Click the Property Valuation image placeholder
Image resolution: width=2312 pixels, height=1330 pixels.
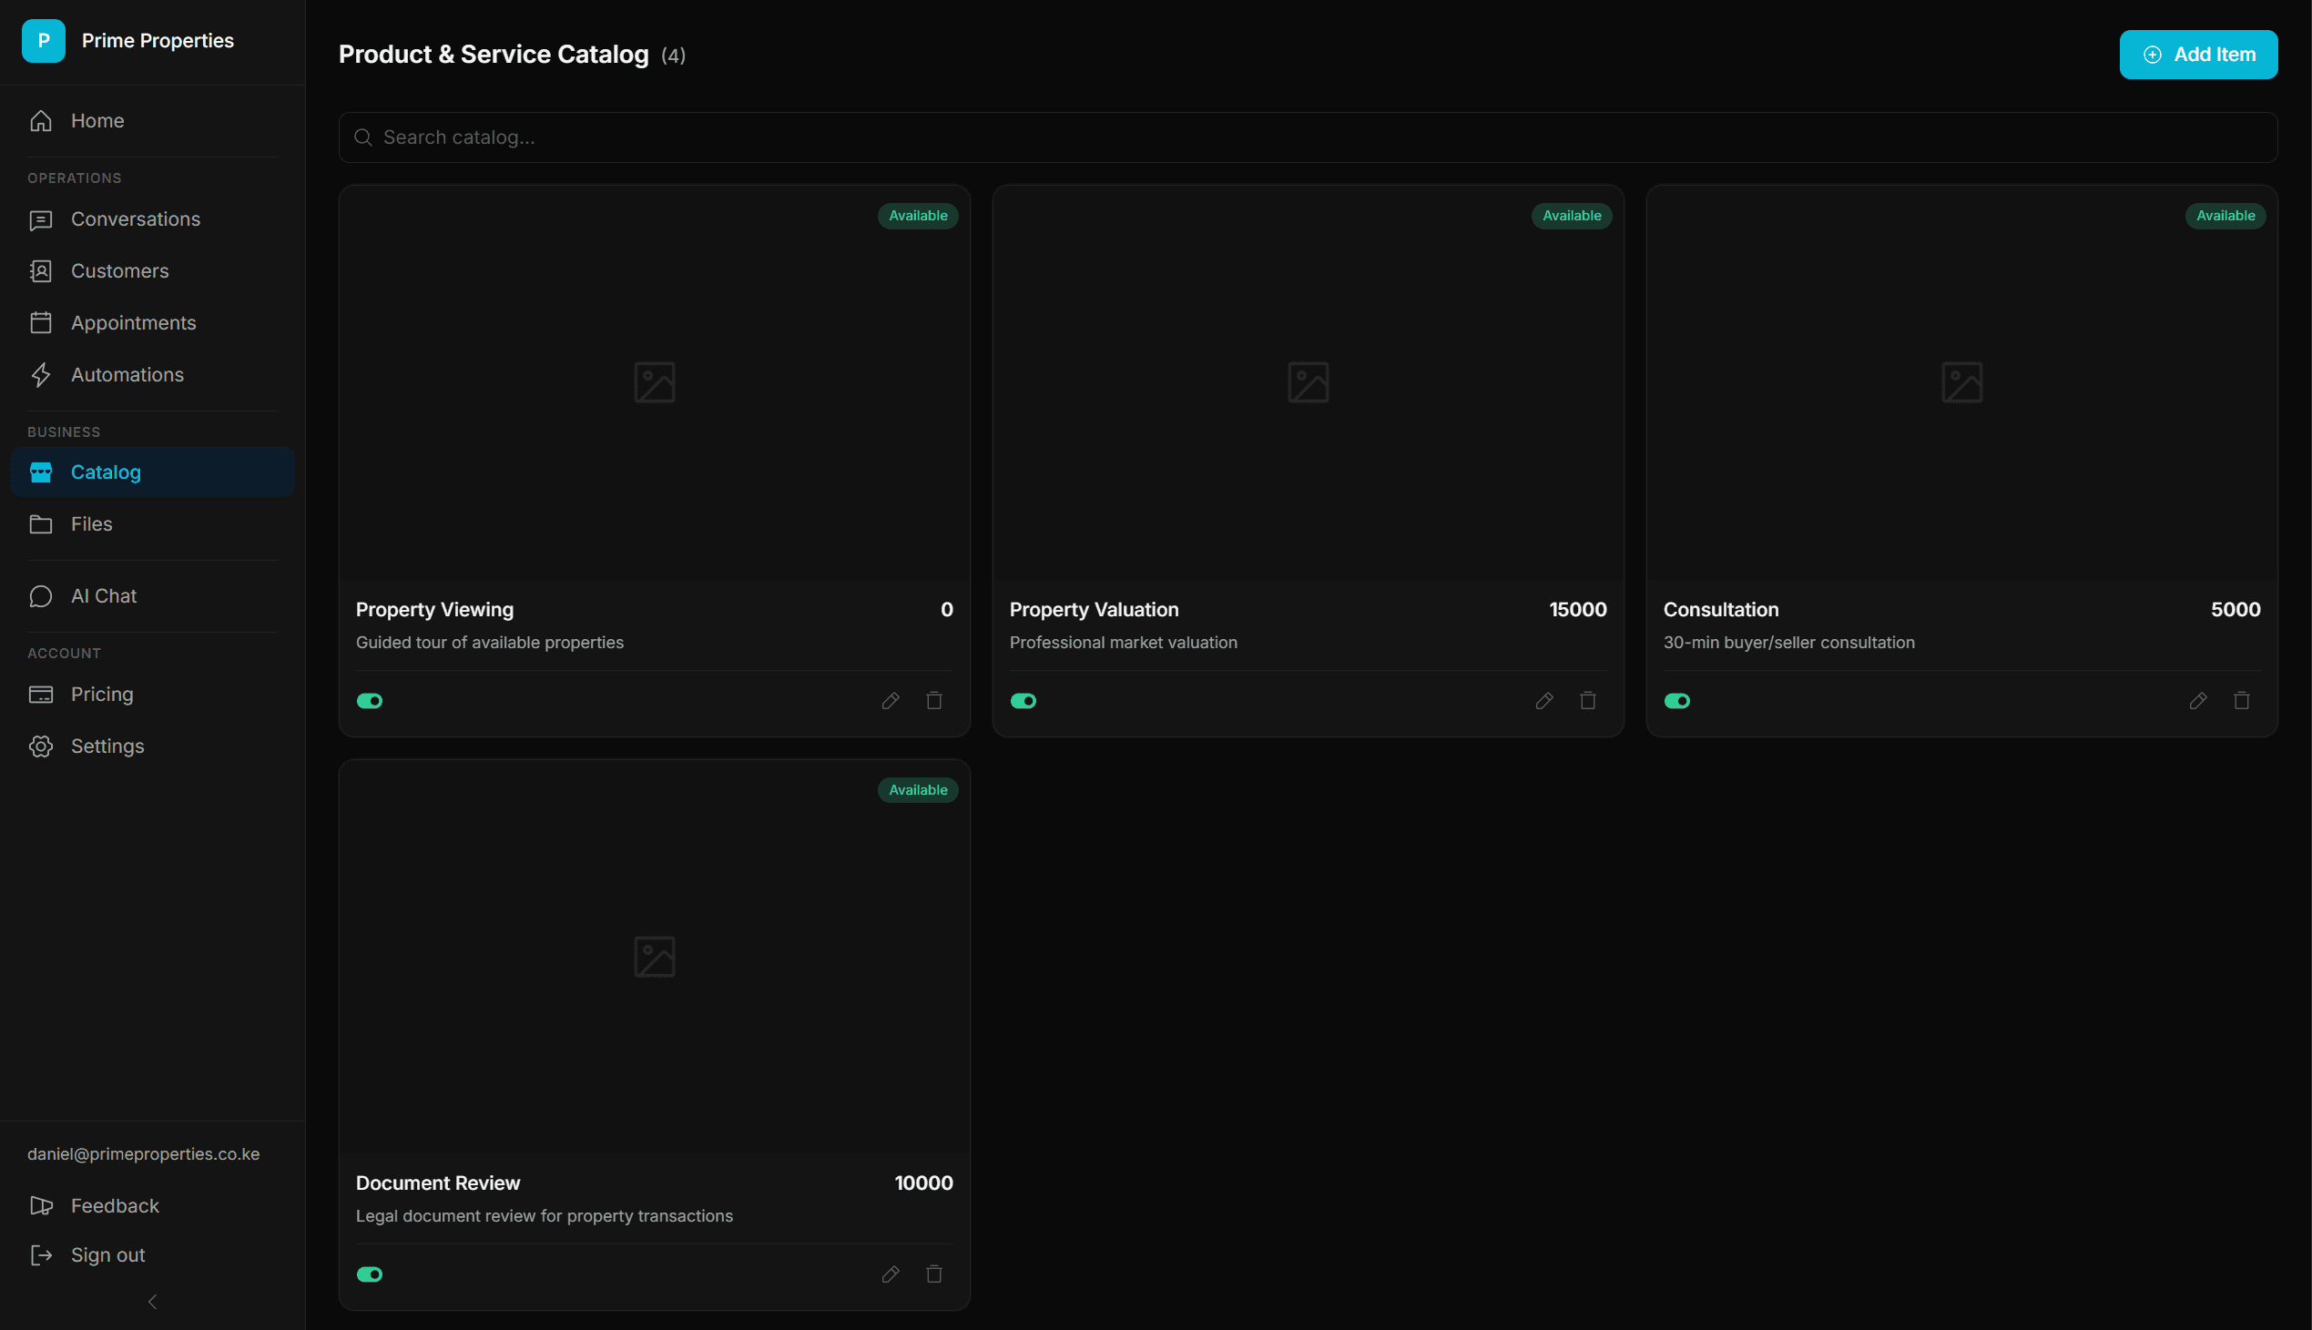1309,381
